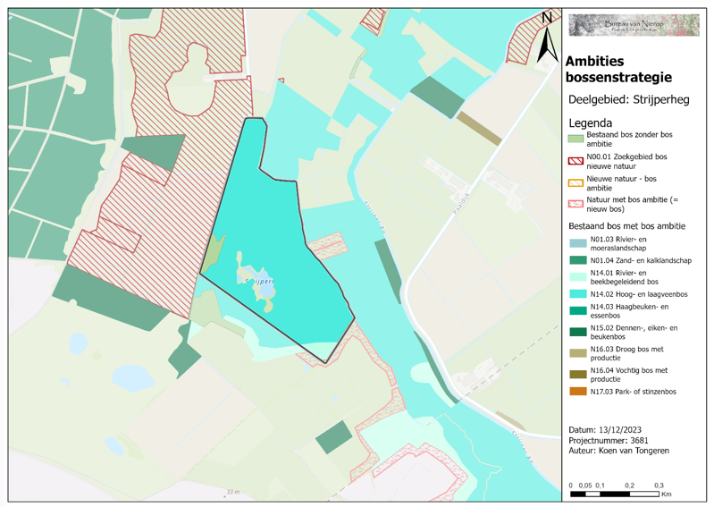This screenshot has width=714, height=507.
Task: Select the N01.03 Rivier- en moeraslandschap swatch
Action: [575, 243]
